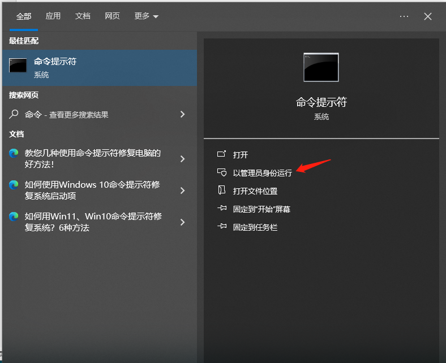The image size is (446, 363).
Task: Choose 以管理员身份运行
Action: pos(262,173)
